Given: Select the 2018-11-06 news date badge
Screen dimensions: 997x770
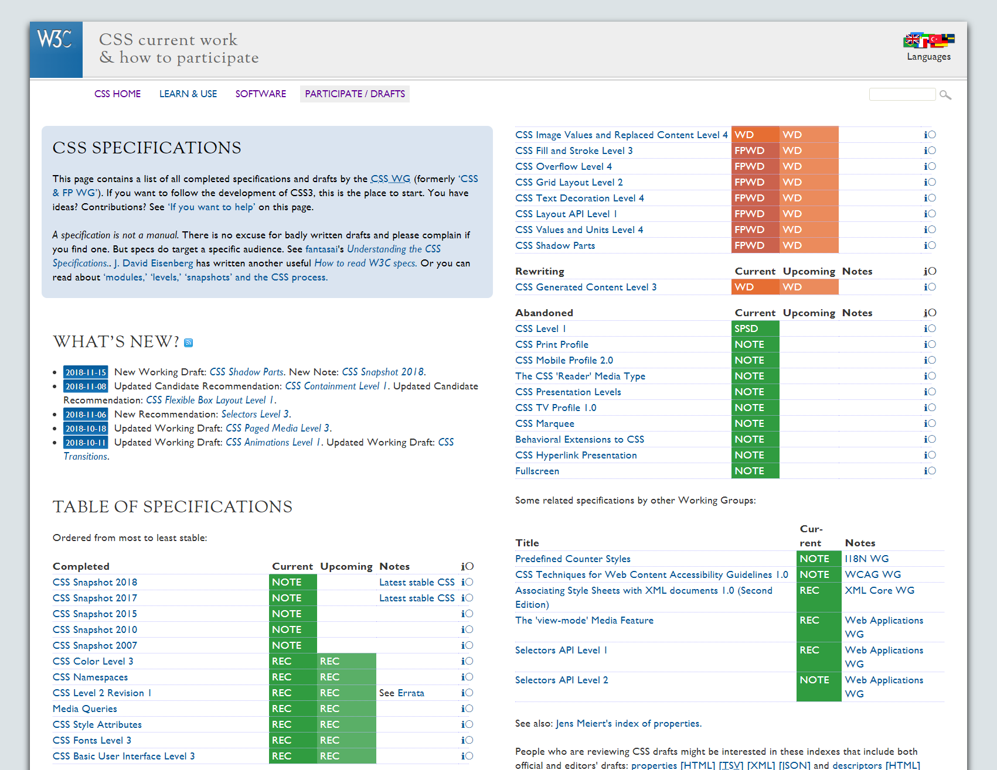Looking at the screenshot, I should point(86,414).
